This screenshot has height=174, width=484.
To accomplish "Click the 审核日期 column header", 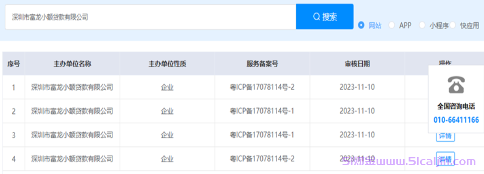I will point(357,64).
